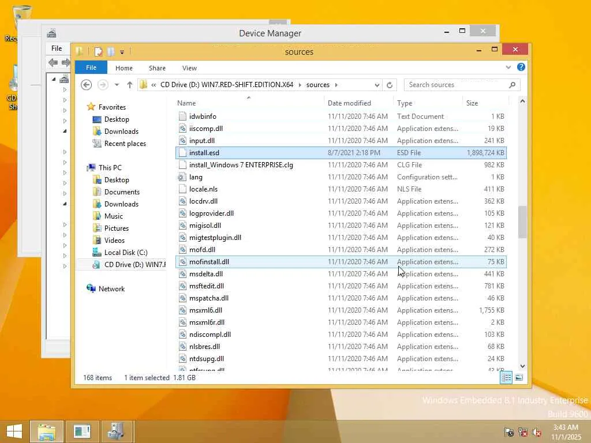Click the vertical scrollbar thumb
591x443 pixels.
coord(522,222)
